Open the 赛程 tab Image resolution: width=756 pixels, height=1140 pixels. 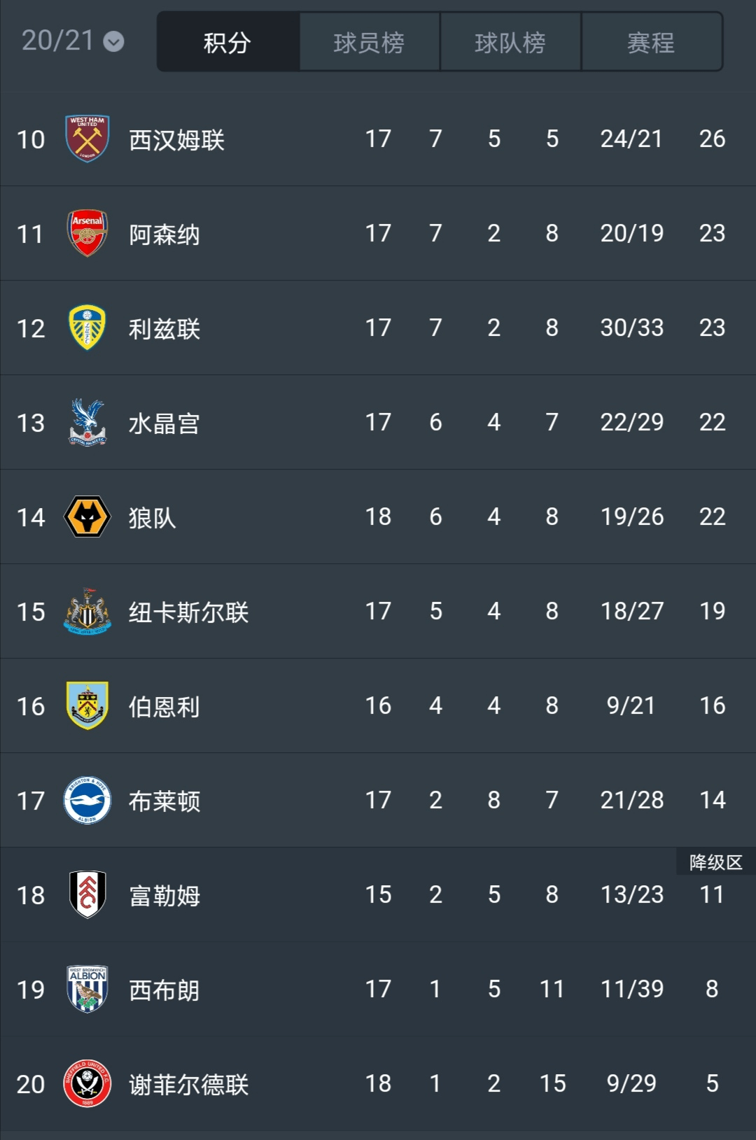[651, 43]
